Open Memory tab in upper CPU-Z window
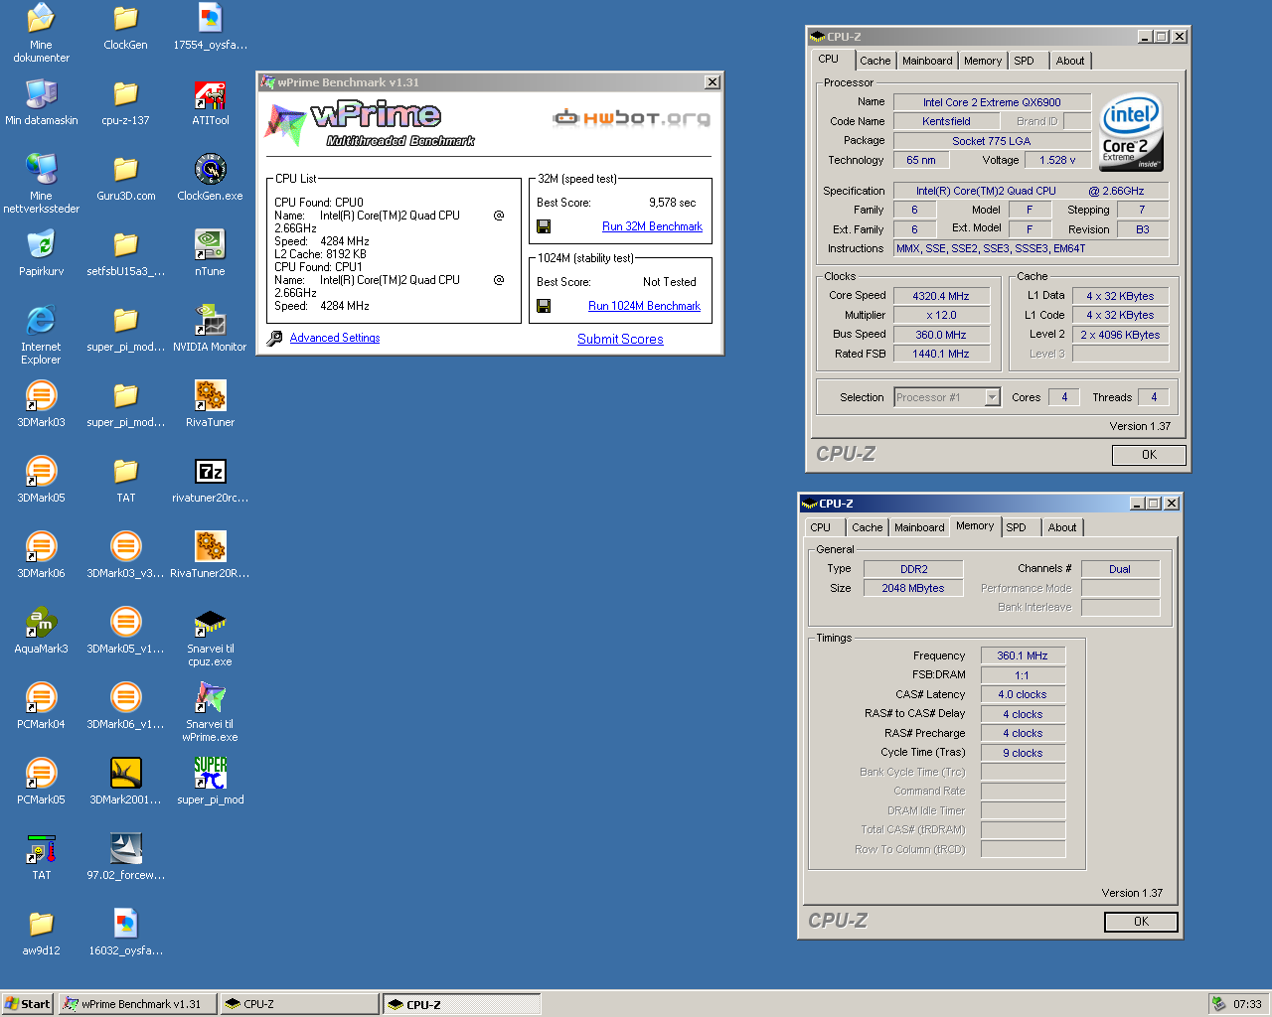The height and width of the screenshot is (1017, 1272). 983,61
